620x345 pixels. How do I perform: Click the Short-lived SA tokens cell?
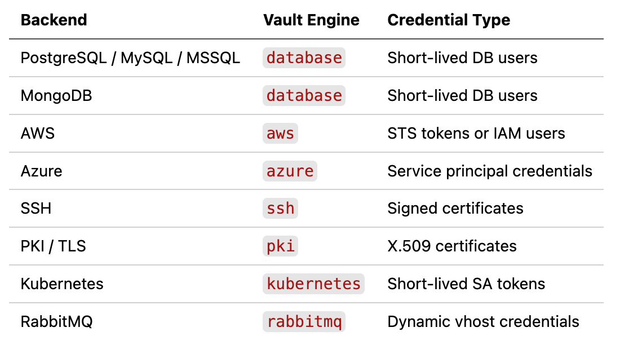coord(466,284)
